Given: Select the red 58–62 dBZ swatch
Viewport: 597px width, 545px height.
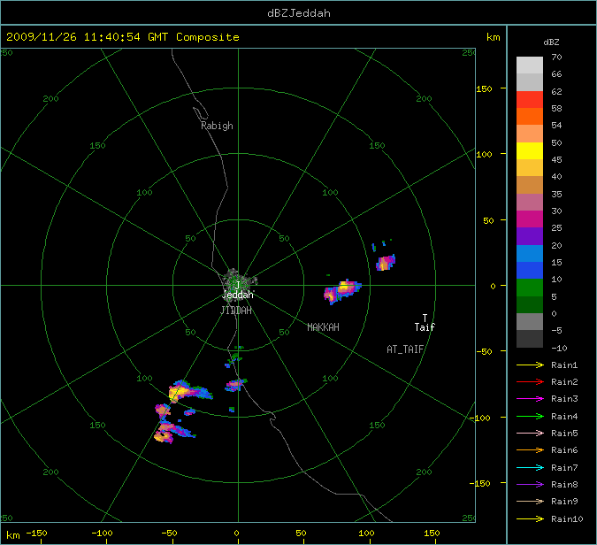Looking at the screenshot, I should [x=530, y=99].
